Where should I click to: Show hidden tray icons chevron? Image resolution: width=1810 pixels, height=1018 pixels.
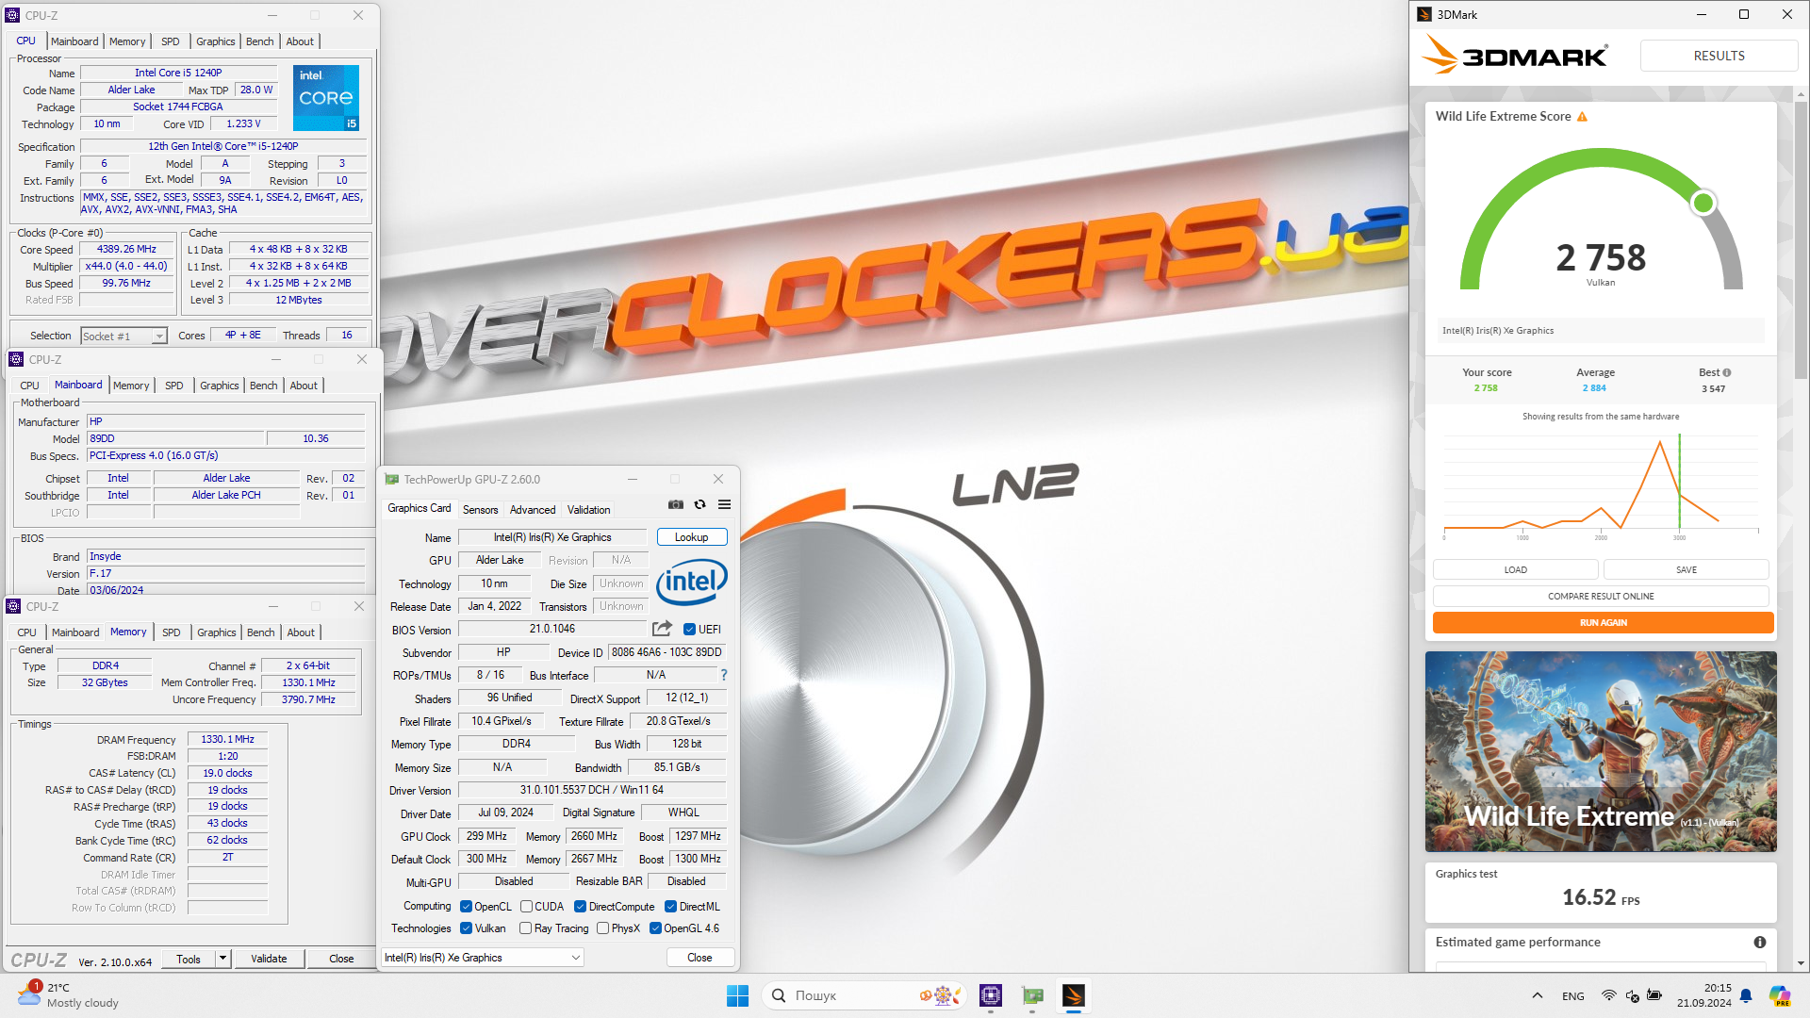click(x=1538, y=995)
